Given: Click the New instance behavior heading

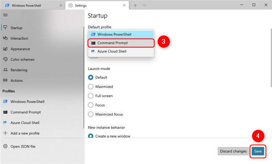Looking at the screenshot, I should pyautogui.click(x=106, y=128).
